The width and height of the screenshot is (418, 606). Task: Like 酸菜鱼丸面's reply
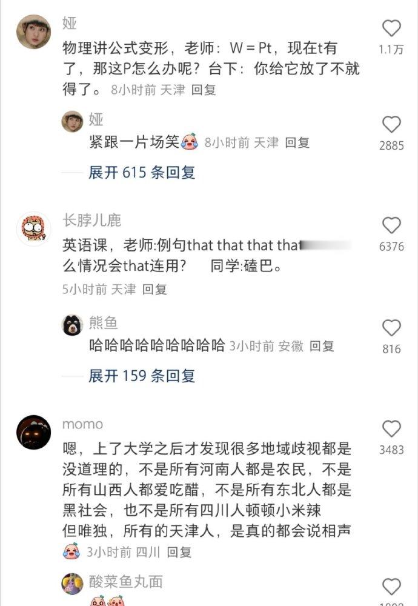point(391,587)
